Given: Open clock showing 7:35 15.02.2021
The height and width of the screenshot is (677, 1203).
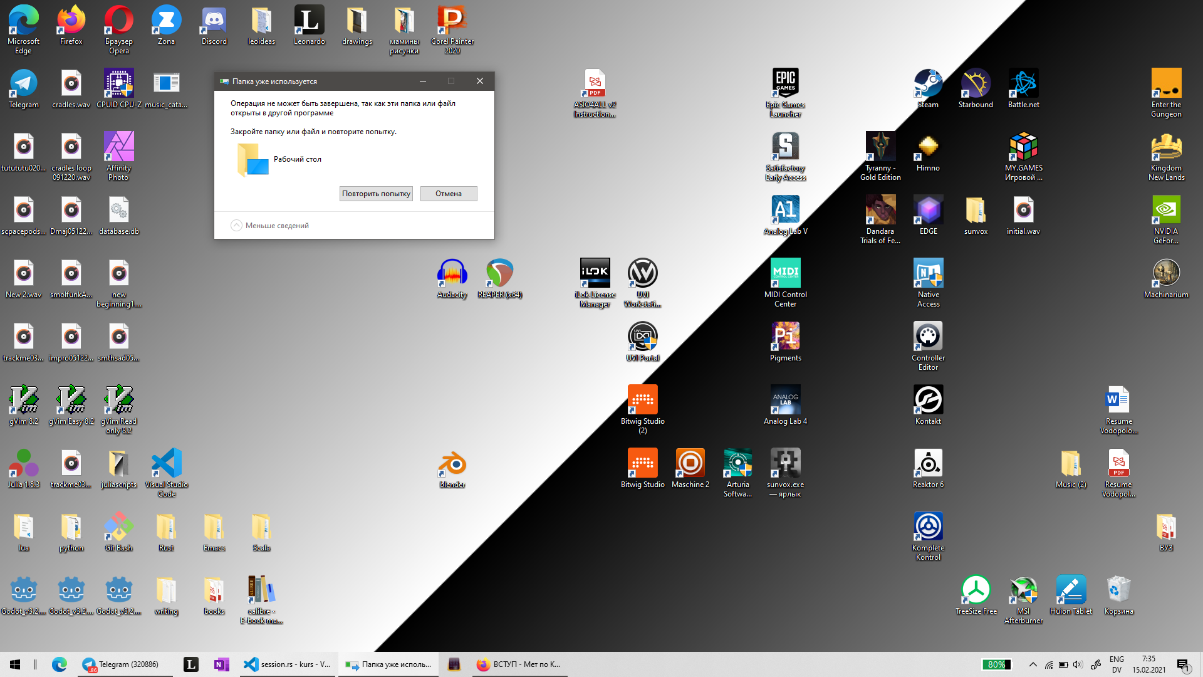Looking at the screenshot, I should coord(1149,664).
